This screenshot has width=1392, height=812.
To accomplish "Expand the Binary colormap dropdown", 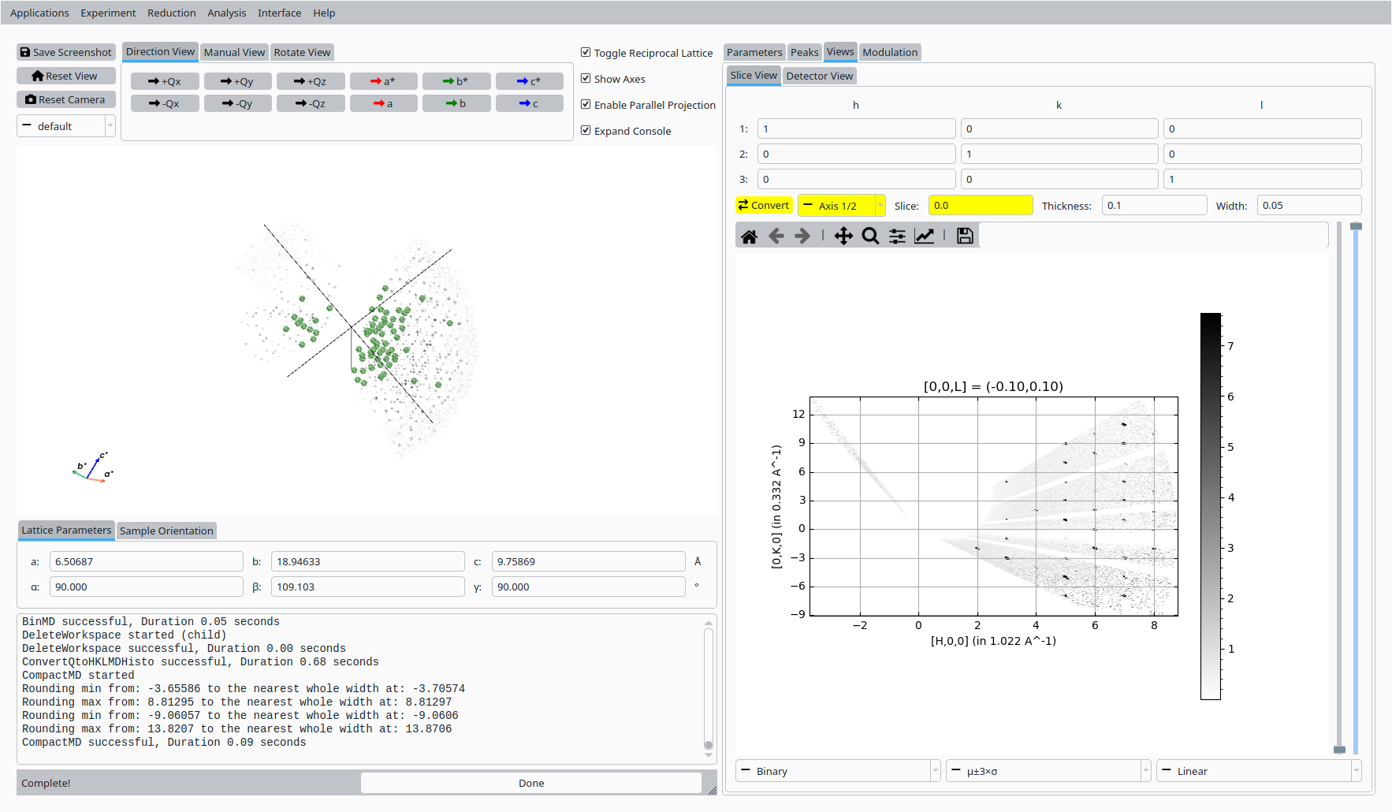I will 838,771.
